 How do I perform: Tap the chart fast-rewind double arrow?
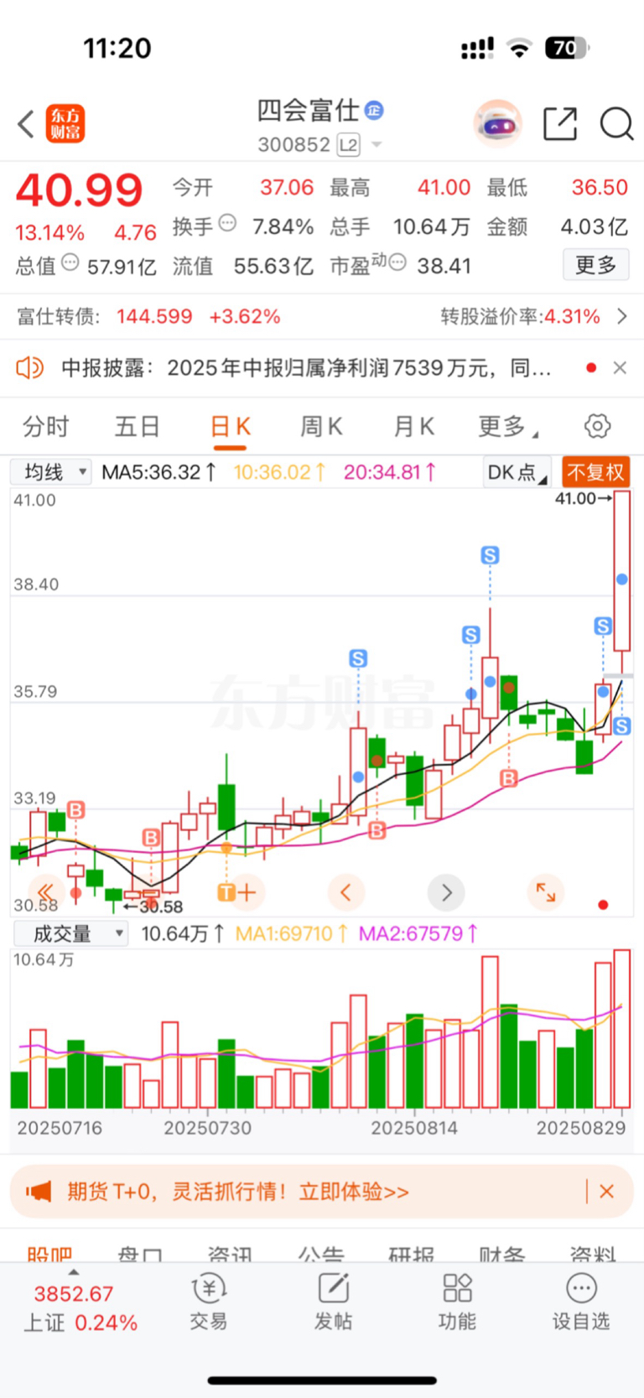point(46,892)
